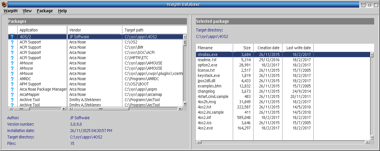This screenshot has width=380, height=151.
Task: Open the WarpIN menu
Action: [x=11, y=11]
